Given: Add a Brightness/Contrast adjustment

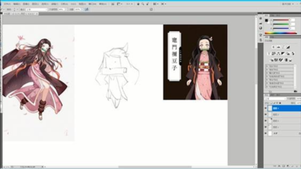Looking at the screenshot, I should [273, 47].
